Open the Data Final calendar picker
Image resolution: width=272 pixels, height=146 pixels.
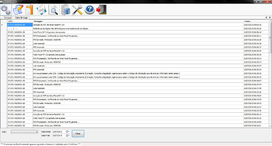(68, 135)
